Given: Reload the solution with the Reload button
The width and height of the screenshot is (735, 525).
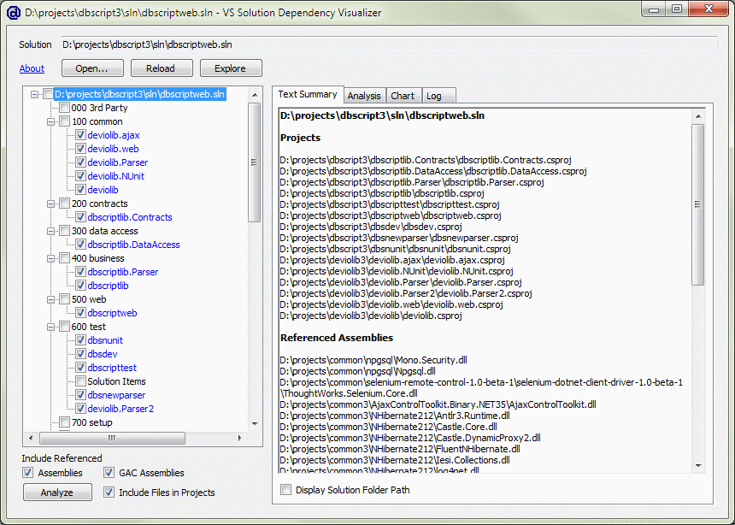Looking at the screenshot, I should pyautogui.click(x=162, y=68).
